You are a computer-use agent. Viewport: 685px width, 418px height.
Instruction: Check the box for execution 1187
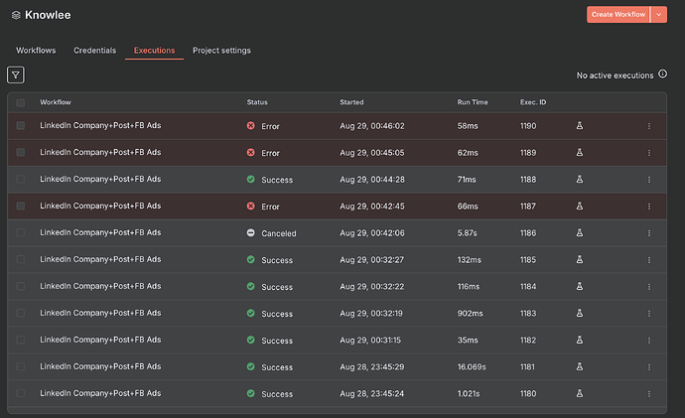[21, 206]
